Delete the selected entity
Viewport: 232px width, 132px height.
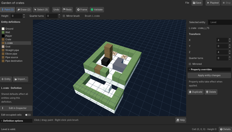coord(211,92)
